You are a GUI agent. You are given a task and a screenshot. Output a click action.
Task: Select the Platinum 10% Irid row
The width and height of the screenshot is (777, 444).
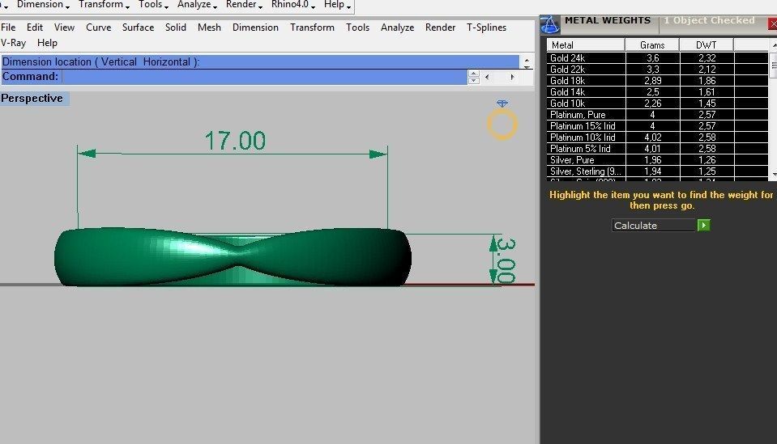point(658,137)
